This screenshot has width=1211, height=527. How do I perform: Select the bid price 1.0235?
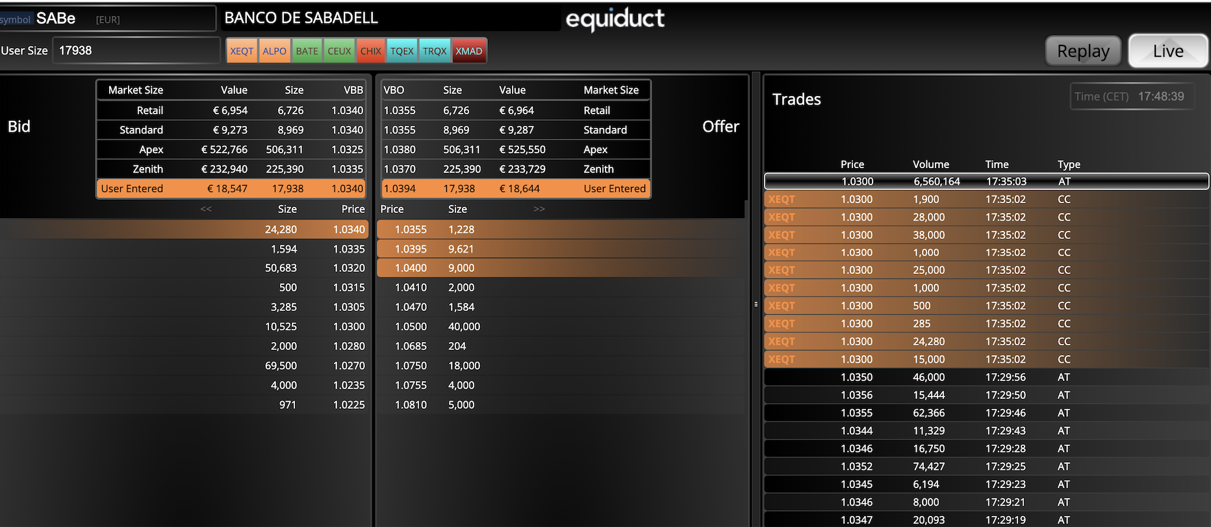point(349,386)
